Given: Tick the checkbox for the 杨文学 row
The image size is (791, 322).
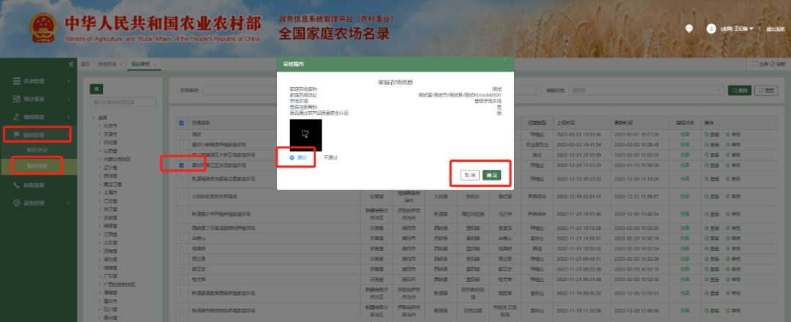Looking at the screenshot, I should (181, 279).
